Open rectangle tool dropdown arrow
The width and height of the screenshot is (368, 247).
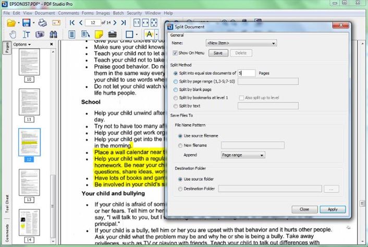(x=137, y=35)
